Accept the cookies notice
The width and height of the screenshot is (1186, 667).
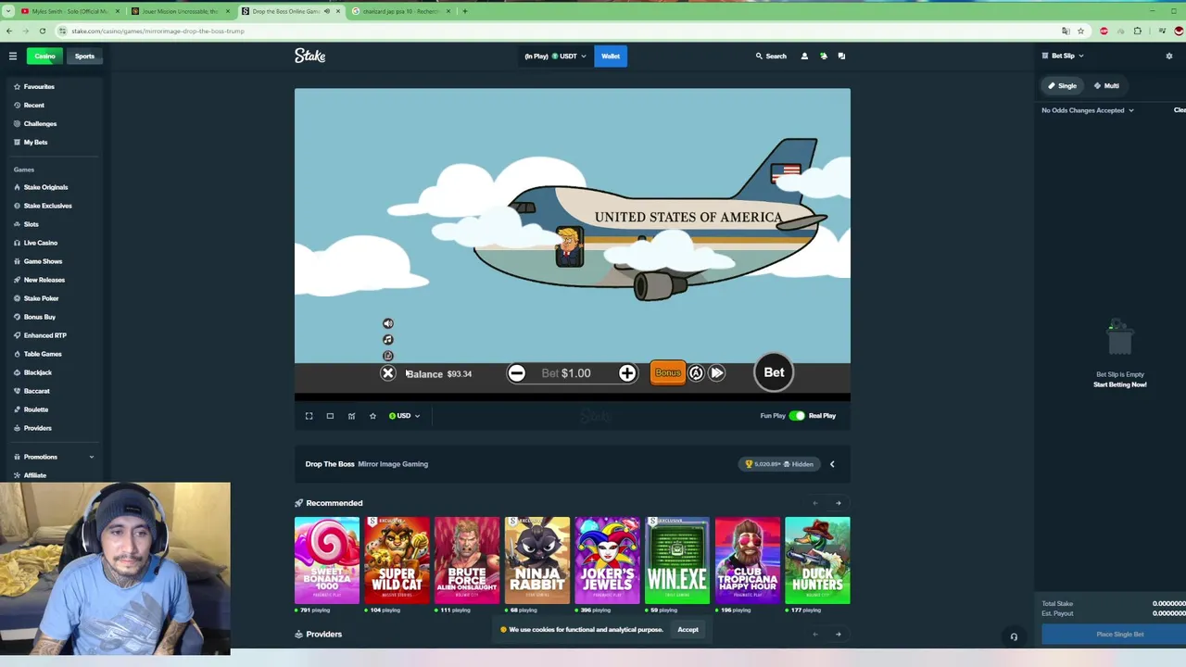[688, 630]
